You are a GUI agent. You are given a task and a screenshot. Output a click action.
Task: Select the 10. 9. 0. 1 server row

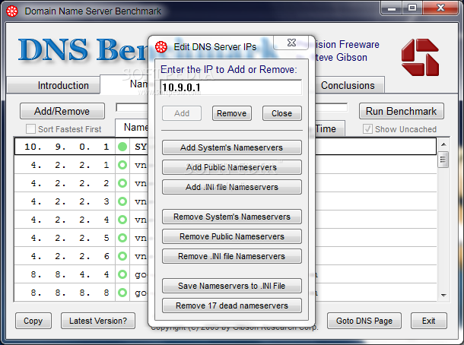225,147
